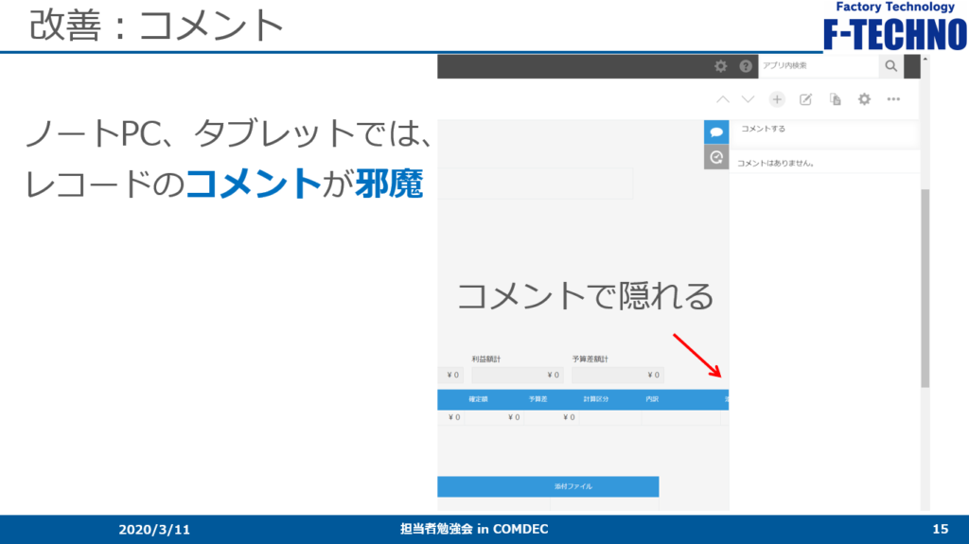
Task: Click the コメントする comment input box
Action: point(825,133)
